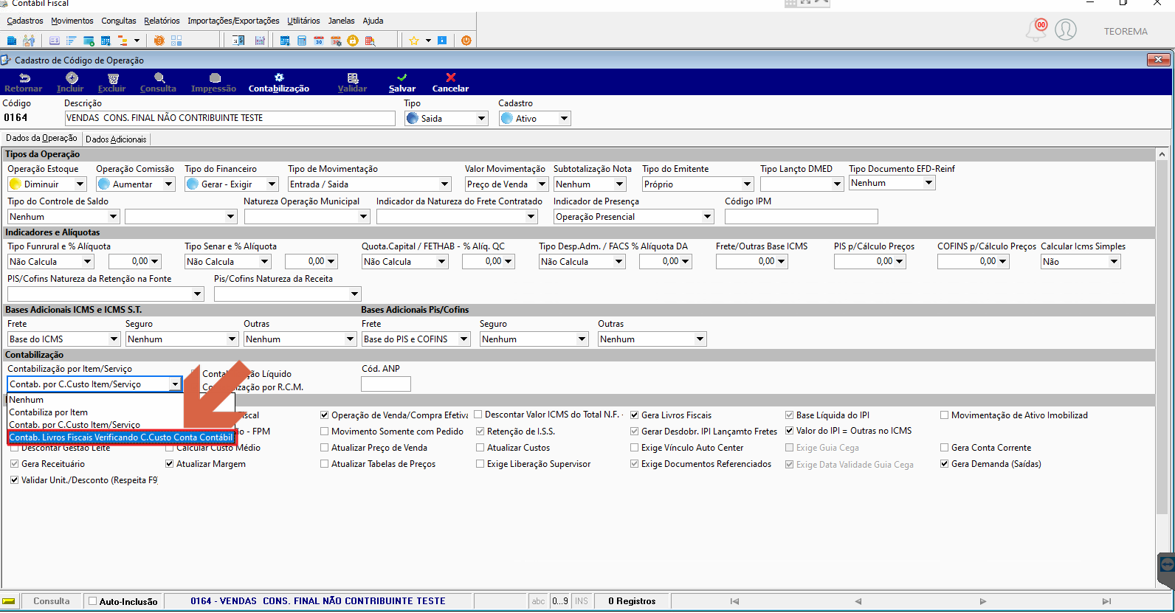
Task: Click the blue info icon in toolbar
Action: point(442,41)
